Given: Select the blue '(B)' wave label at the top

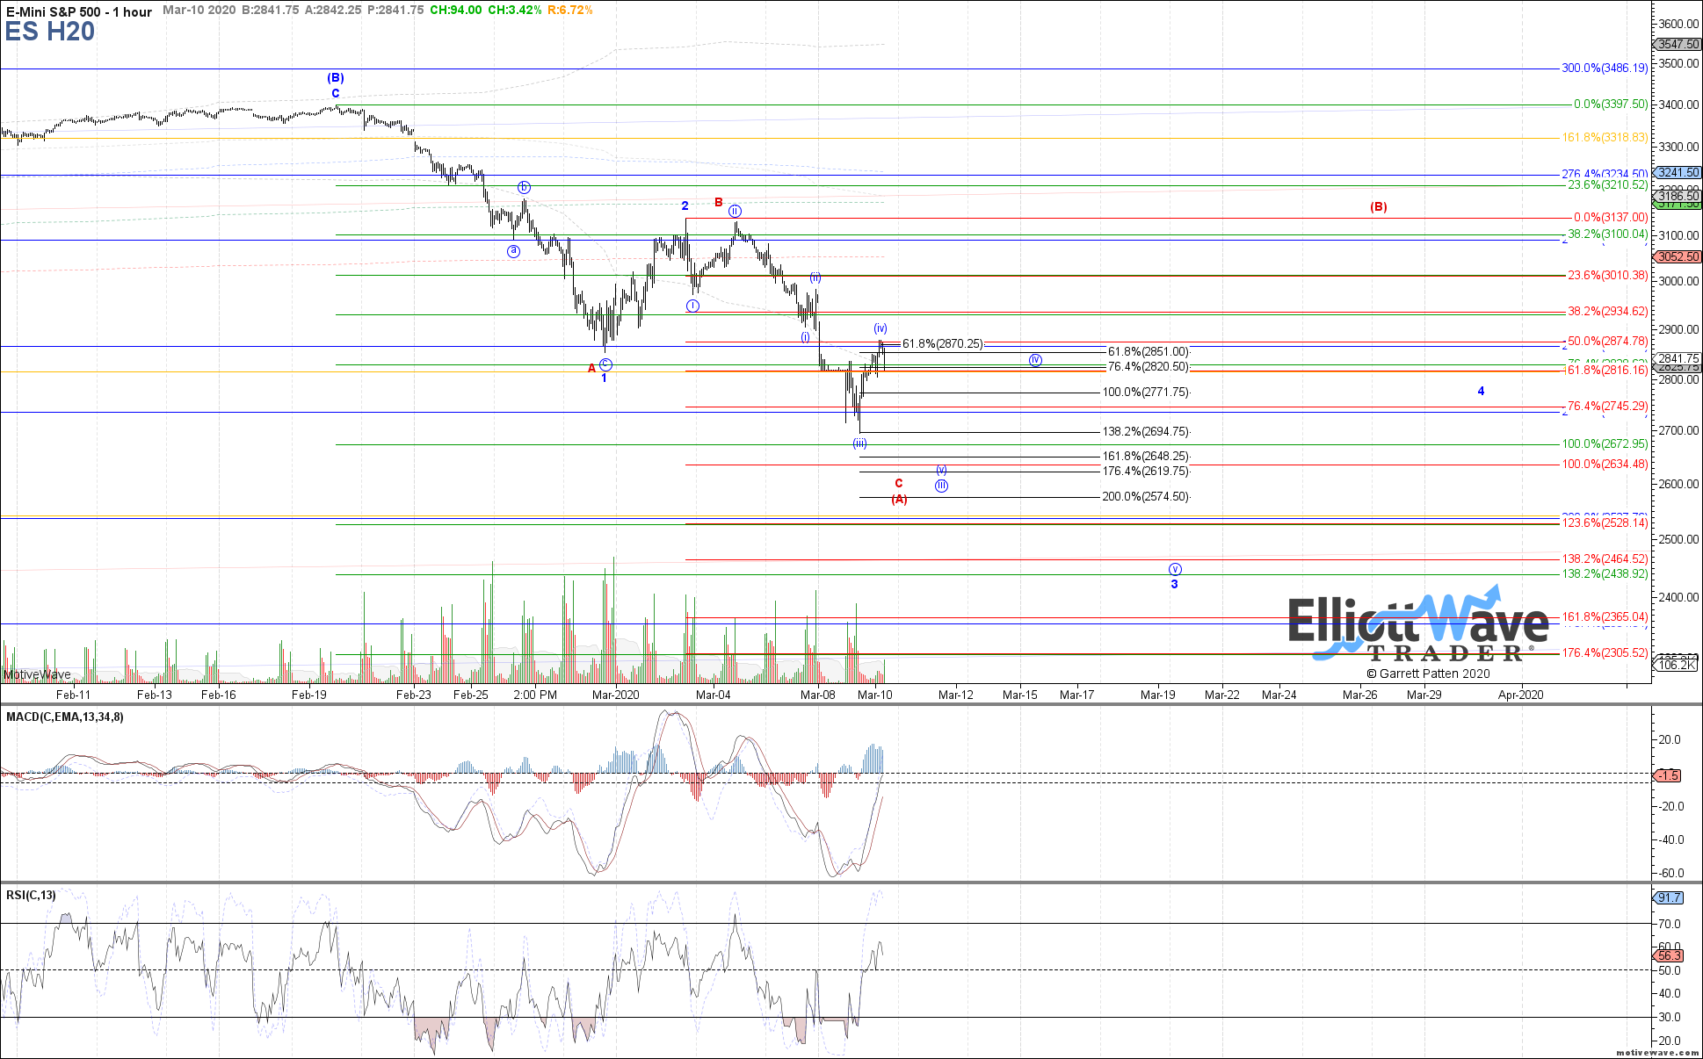Looking at the screenshot, I should [336, 78].
